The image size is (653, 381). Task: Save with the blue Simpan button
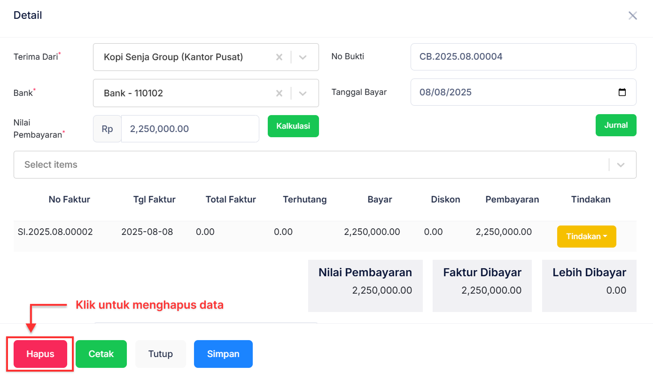pos(223,354)
